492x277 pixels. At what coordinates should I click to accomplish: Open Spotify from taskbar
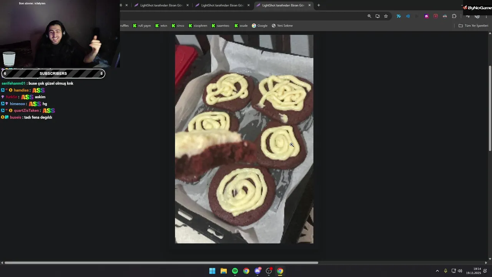pos(235,271)
